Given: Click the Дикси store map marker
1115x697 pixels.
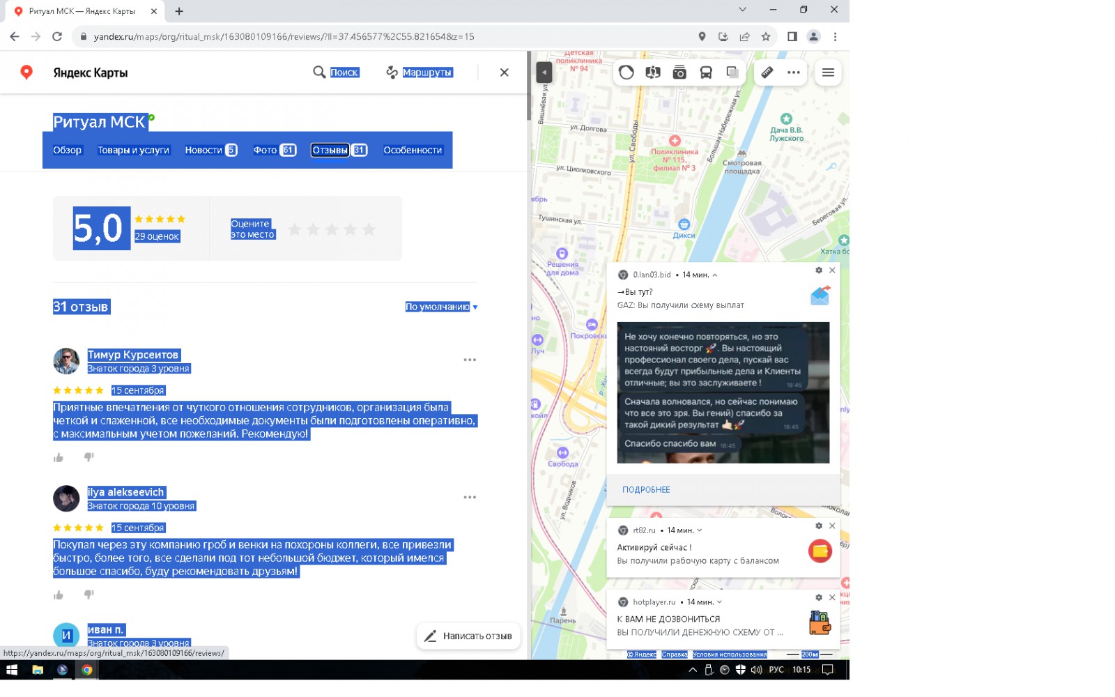Looking at the screenshot, I should 684,224.
